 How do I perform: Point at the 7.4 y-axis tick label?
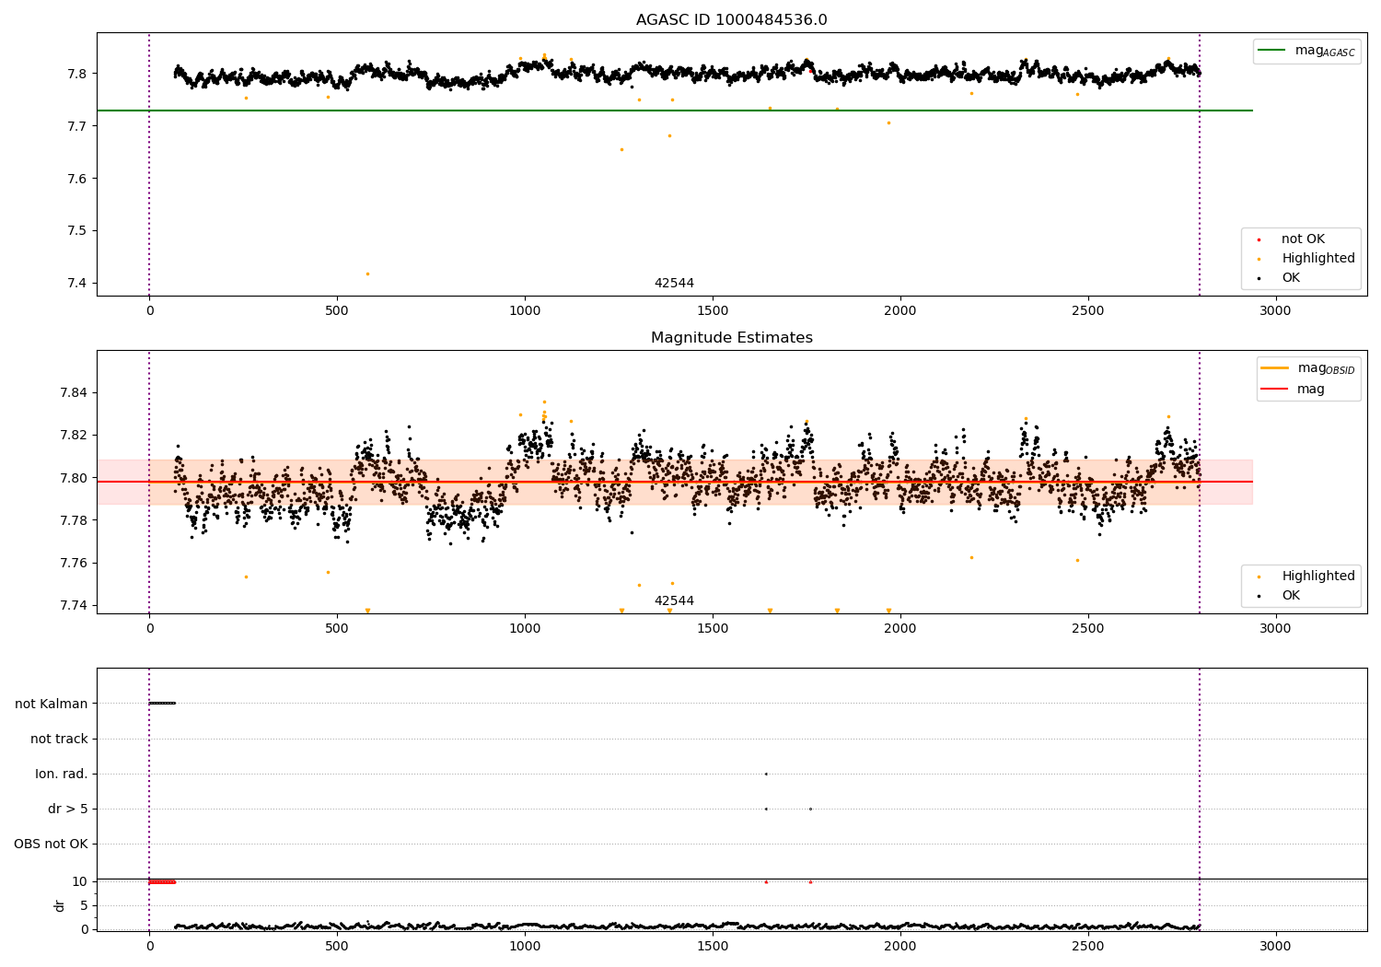(x=76, y=284)
